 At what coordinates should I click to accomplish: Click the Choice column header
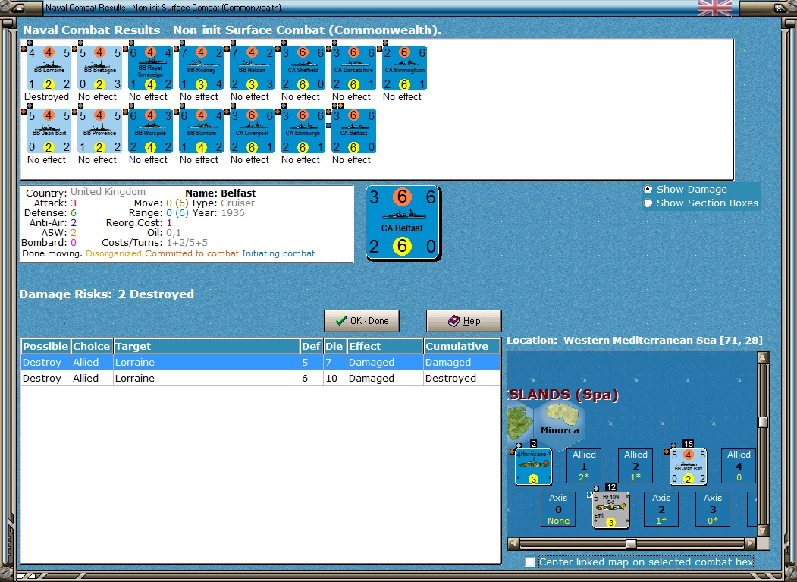pyautogui.click(x=92, y=347)
